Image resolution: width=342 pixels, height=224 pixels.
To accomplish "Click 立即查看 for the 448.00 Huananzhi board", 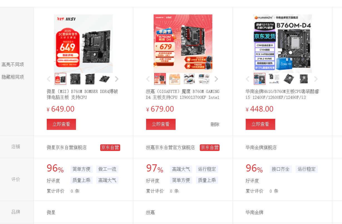I will 260,124.
